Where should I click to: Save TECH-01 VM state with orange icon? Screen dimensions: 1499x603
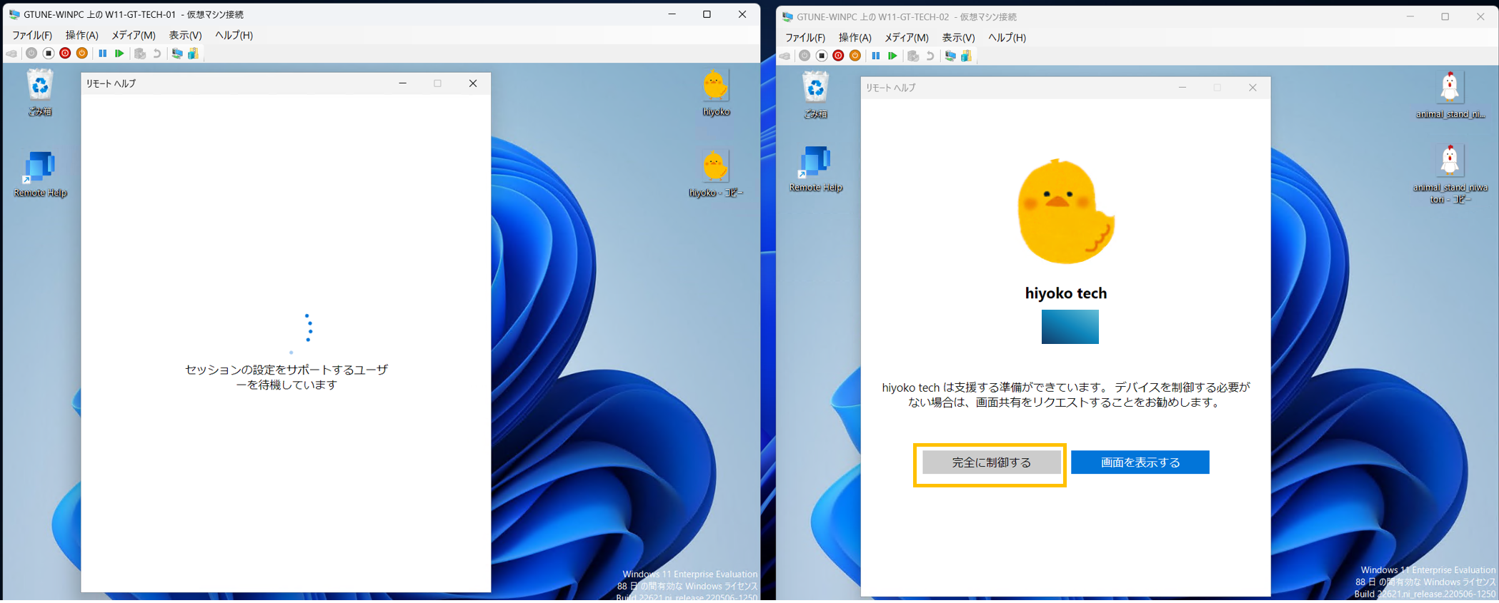pos(82,54)
